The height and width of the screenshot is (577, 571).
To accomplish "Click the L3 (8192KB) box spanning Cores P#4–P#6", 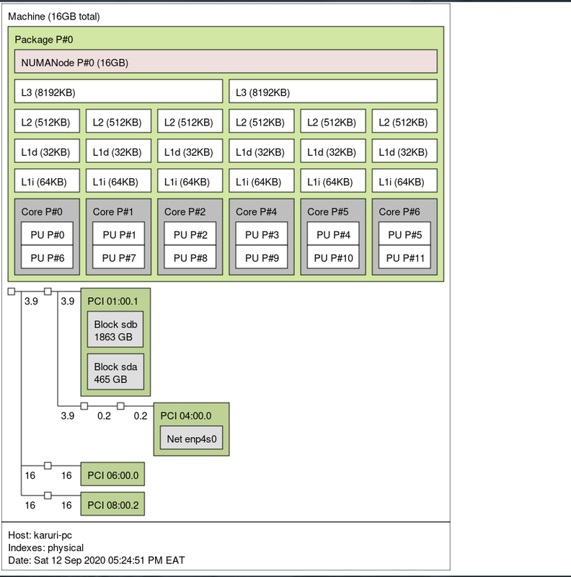I will coord(333,92).
